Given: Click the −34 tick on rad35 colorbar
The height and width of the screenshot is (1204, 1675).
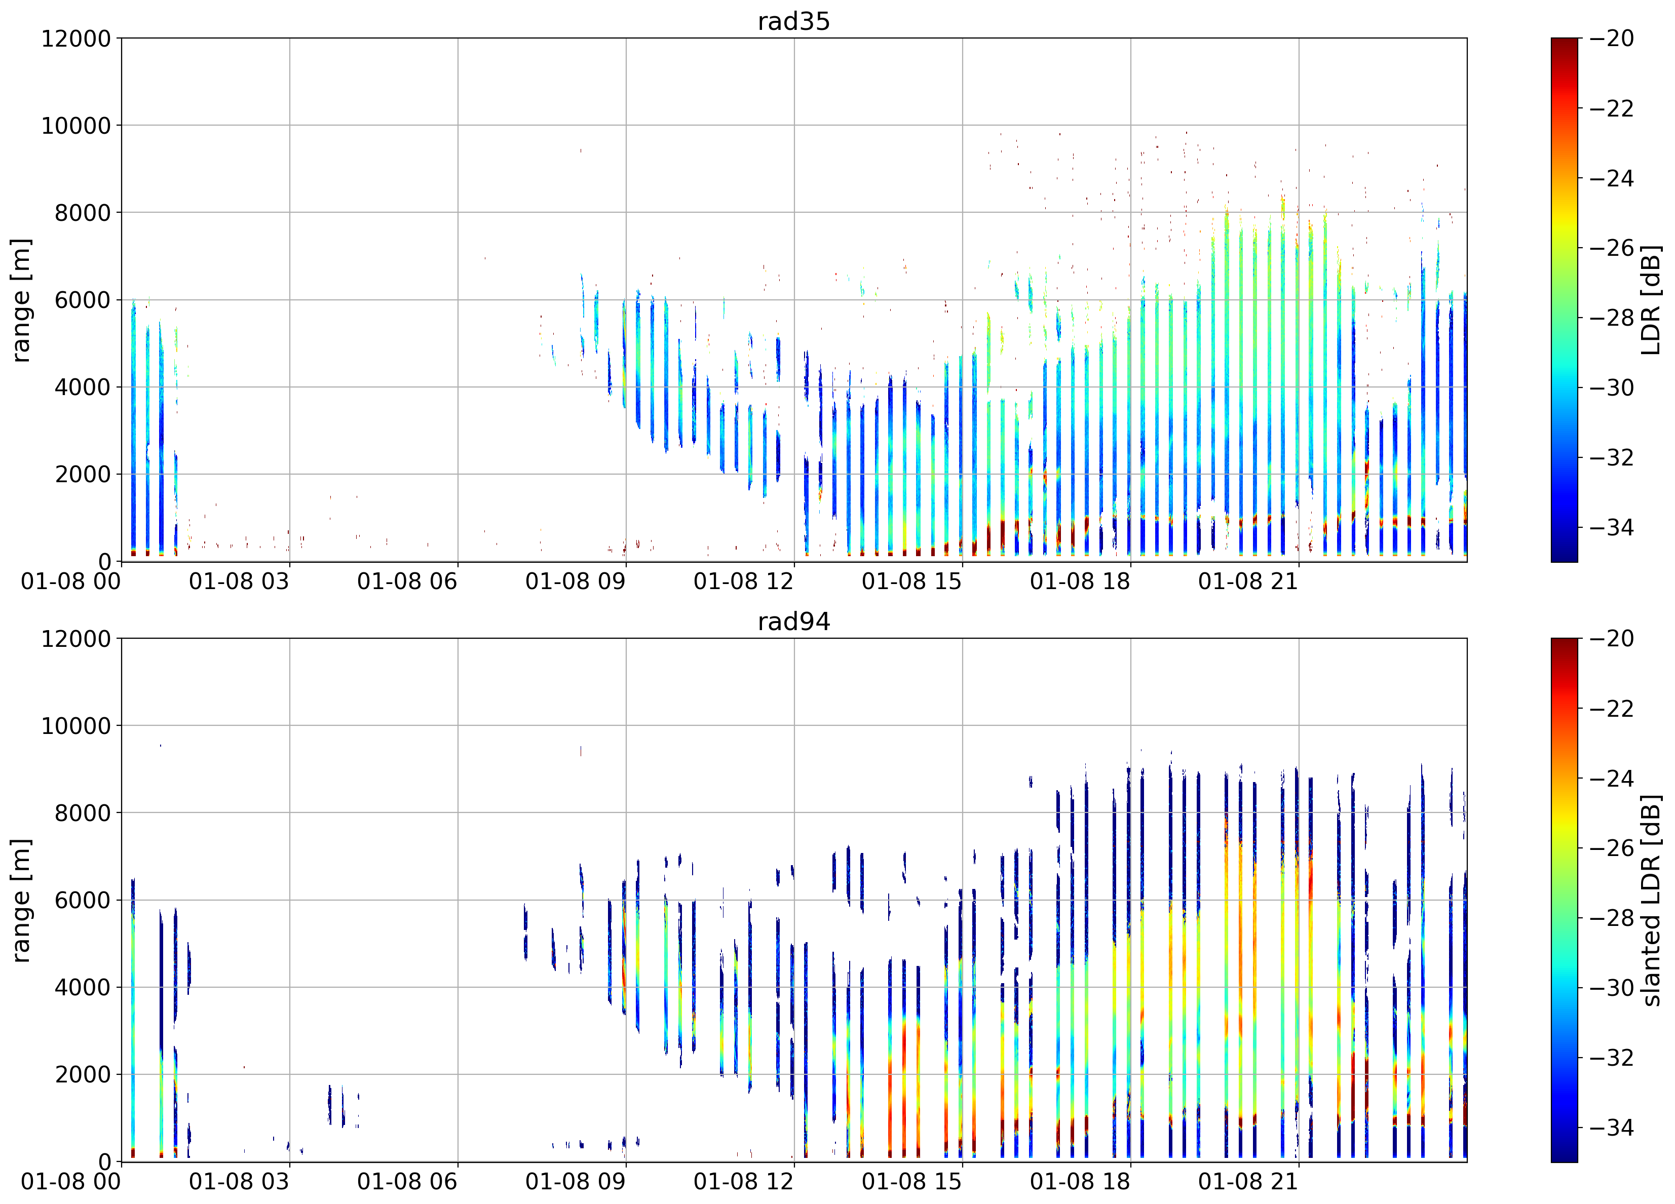Looking at the screenshot, I should pyautogui.click(x=1612, y=528).
